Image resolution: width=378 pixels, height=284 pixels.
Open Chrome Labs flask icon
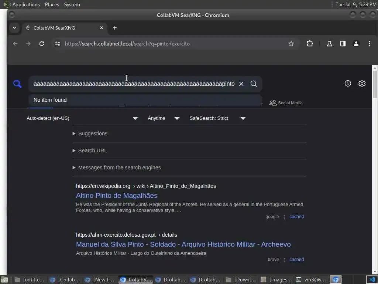pos(329,44)
